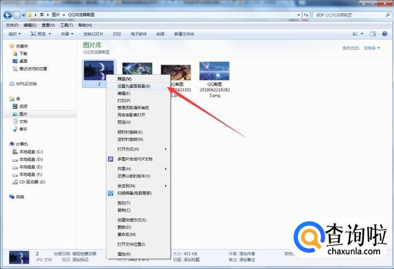Open the 查看(V) menu
The image size is (394, 269).
coord(49,25)
